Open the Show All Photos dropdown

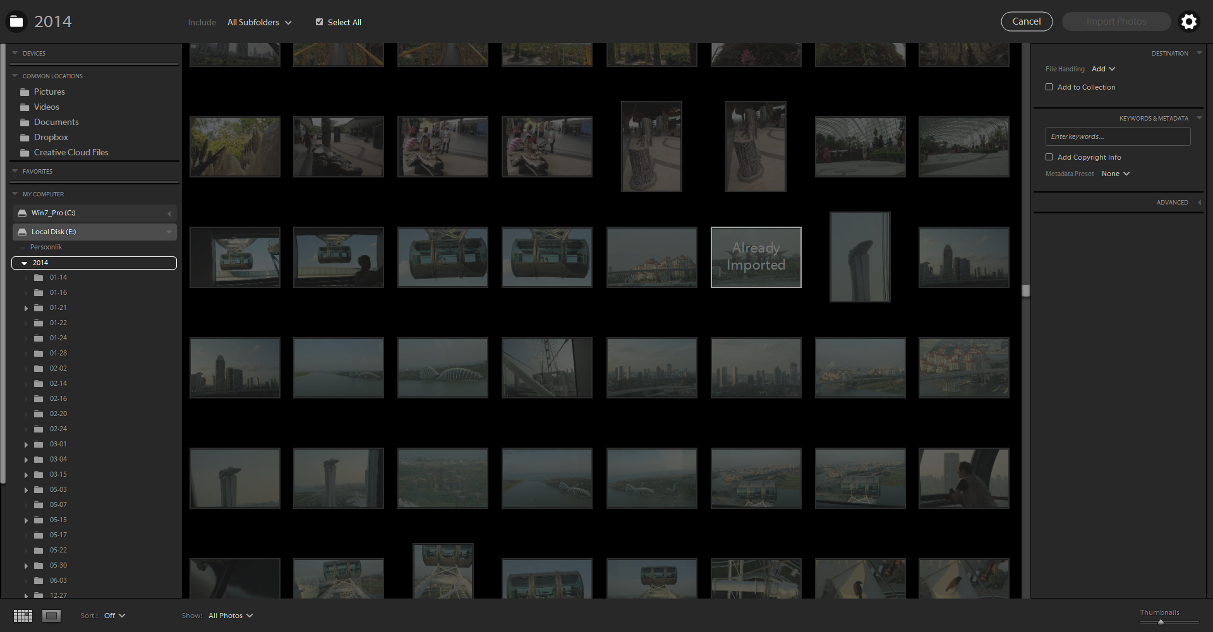click(231, 616)
